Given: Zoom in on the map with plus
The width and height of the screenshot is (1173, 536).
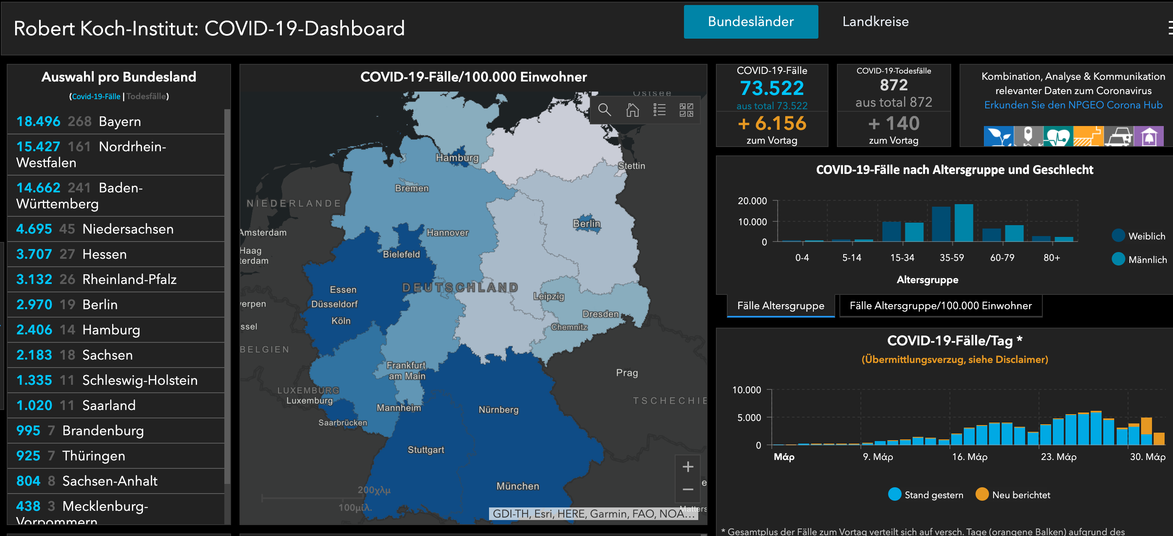Looking at the screenshot, I should tap(688, 467).
